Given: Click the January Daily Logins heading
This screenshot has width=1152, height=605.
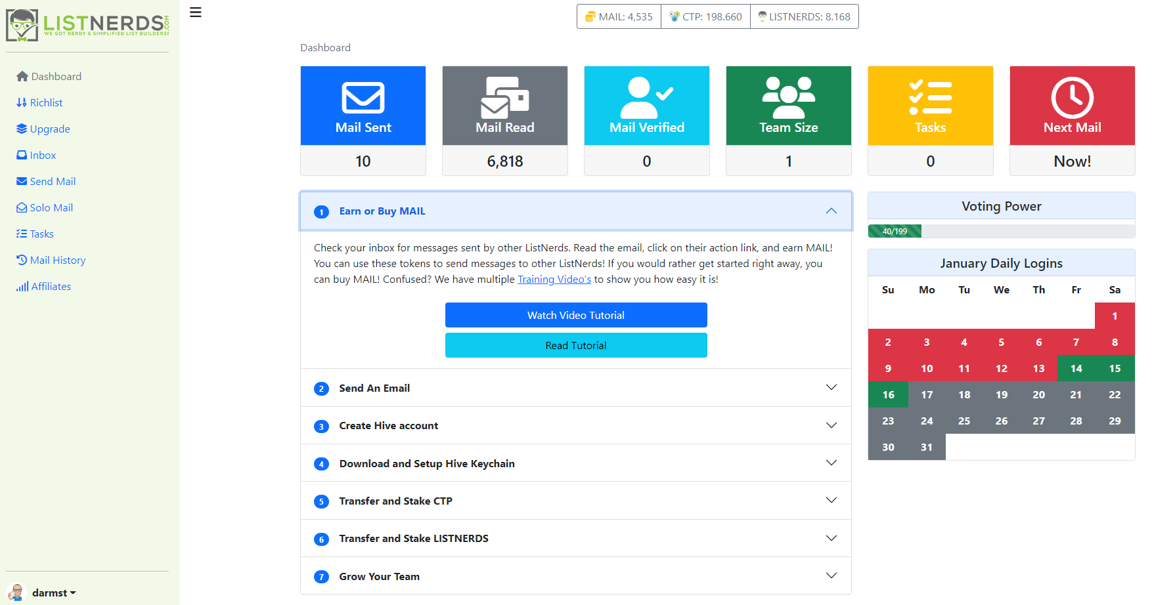Looking at the screenshot, I should point(1002,263).
